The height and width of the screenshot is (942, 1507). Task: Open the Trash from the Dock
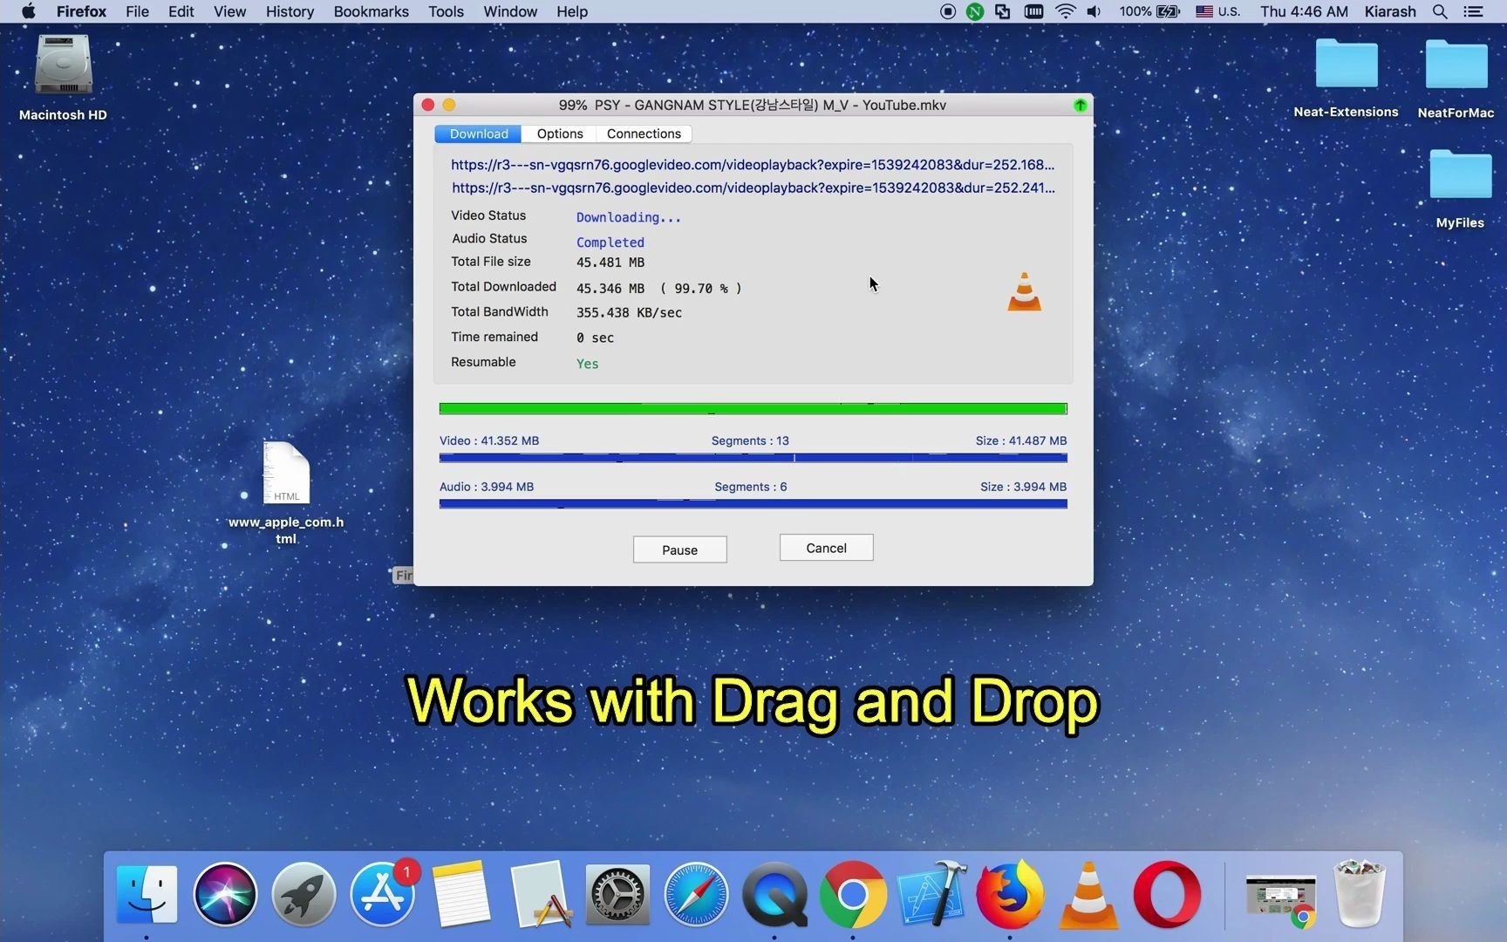pos(1357,894)
